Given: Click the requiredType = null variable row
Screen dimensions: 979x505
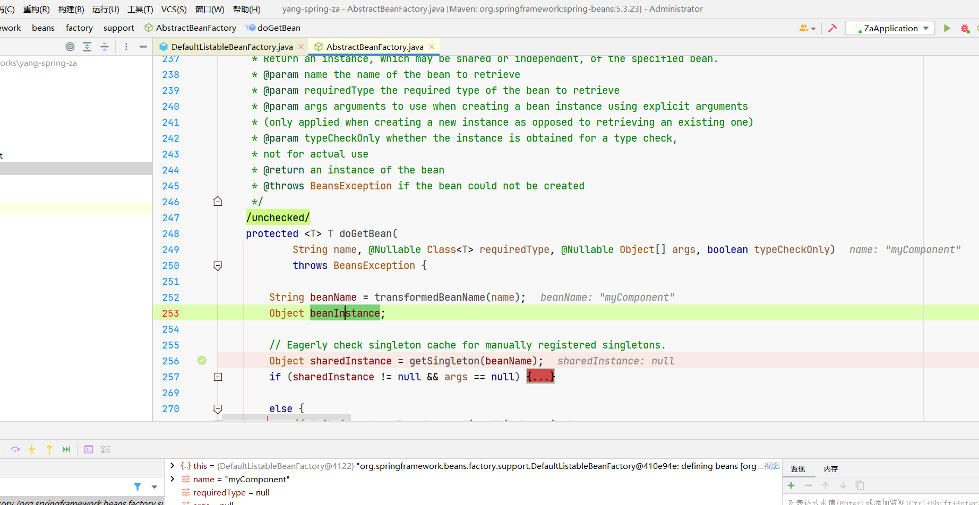Looking at the screenshot, I should (231, 492).
